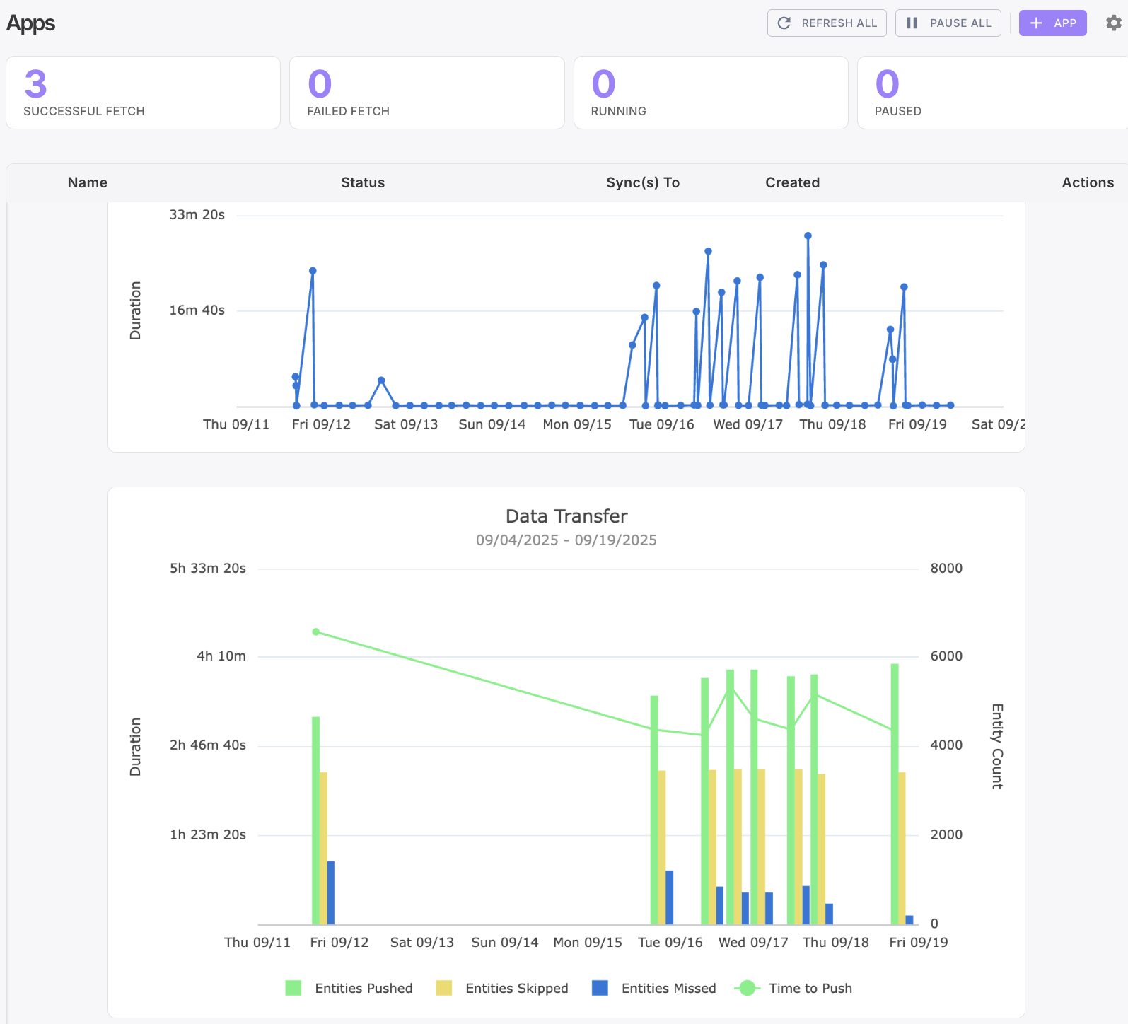Click the Created column header
Viewport: 1128px width, 1024px height.
coord(793,182)
